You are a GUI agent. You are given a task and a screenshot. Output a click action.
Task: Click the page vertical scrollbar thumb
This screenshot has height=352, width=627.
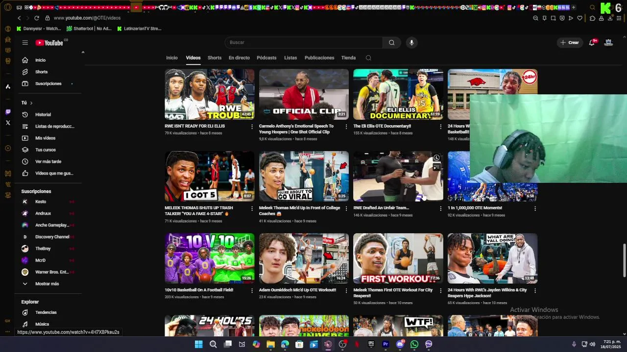coord(624,261)
